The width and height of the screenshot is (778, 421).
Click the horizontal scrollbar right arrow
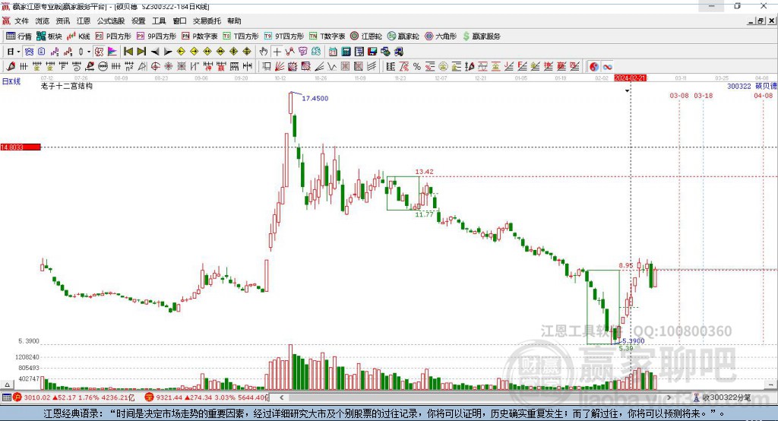pyautogui.click(x=669, y=397)
